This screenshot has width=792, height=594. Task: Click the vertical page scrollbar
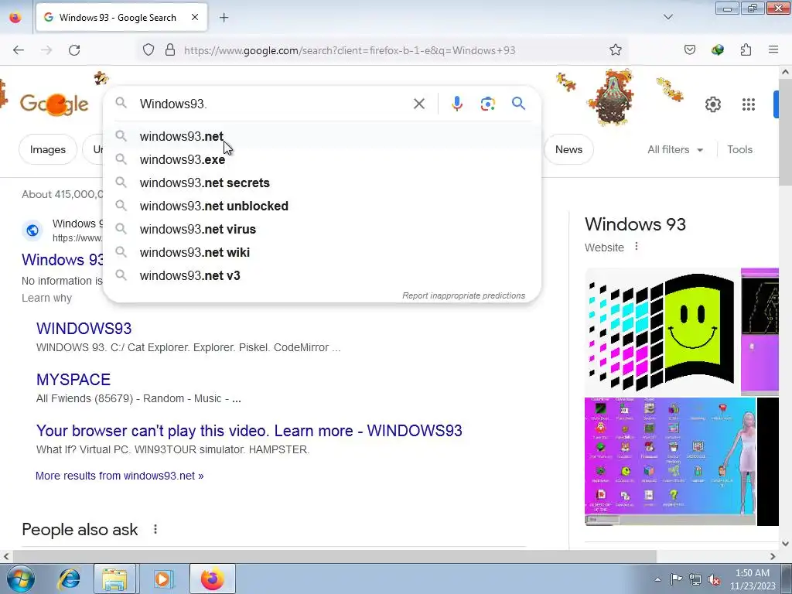[x=785, y=133]
